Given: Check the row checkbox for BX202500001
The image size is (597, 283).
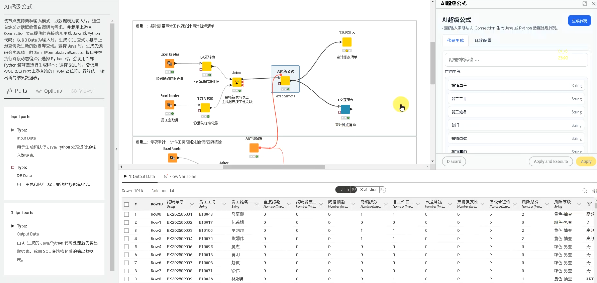Looking at the screenshot, I should pyautogui.click(x=126, y=214).
